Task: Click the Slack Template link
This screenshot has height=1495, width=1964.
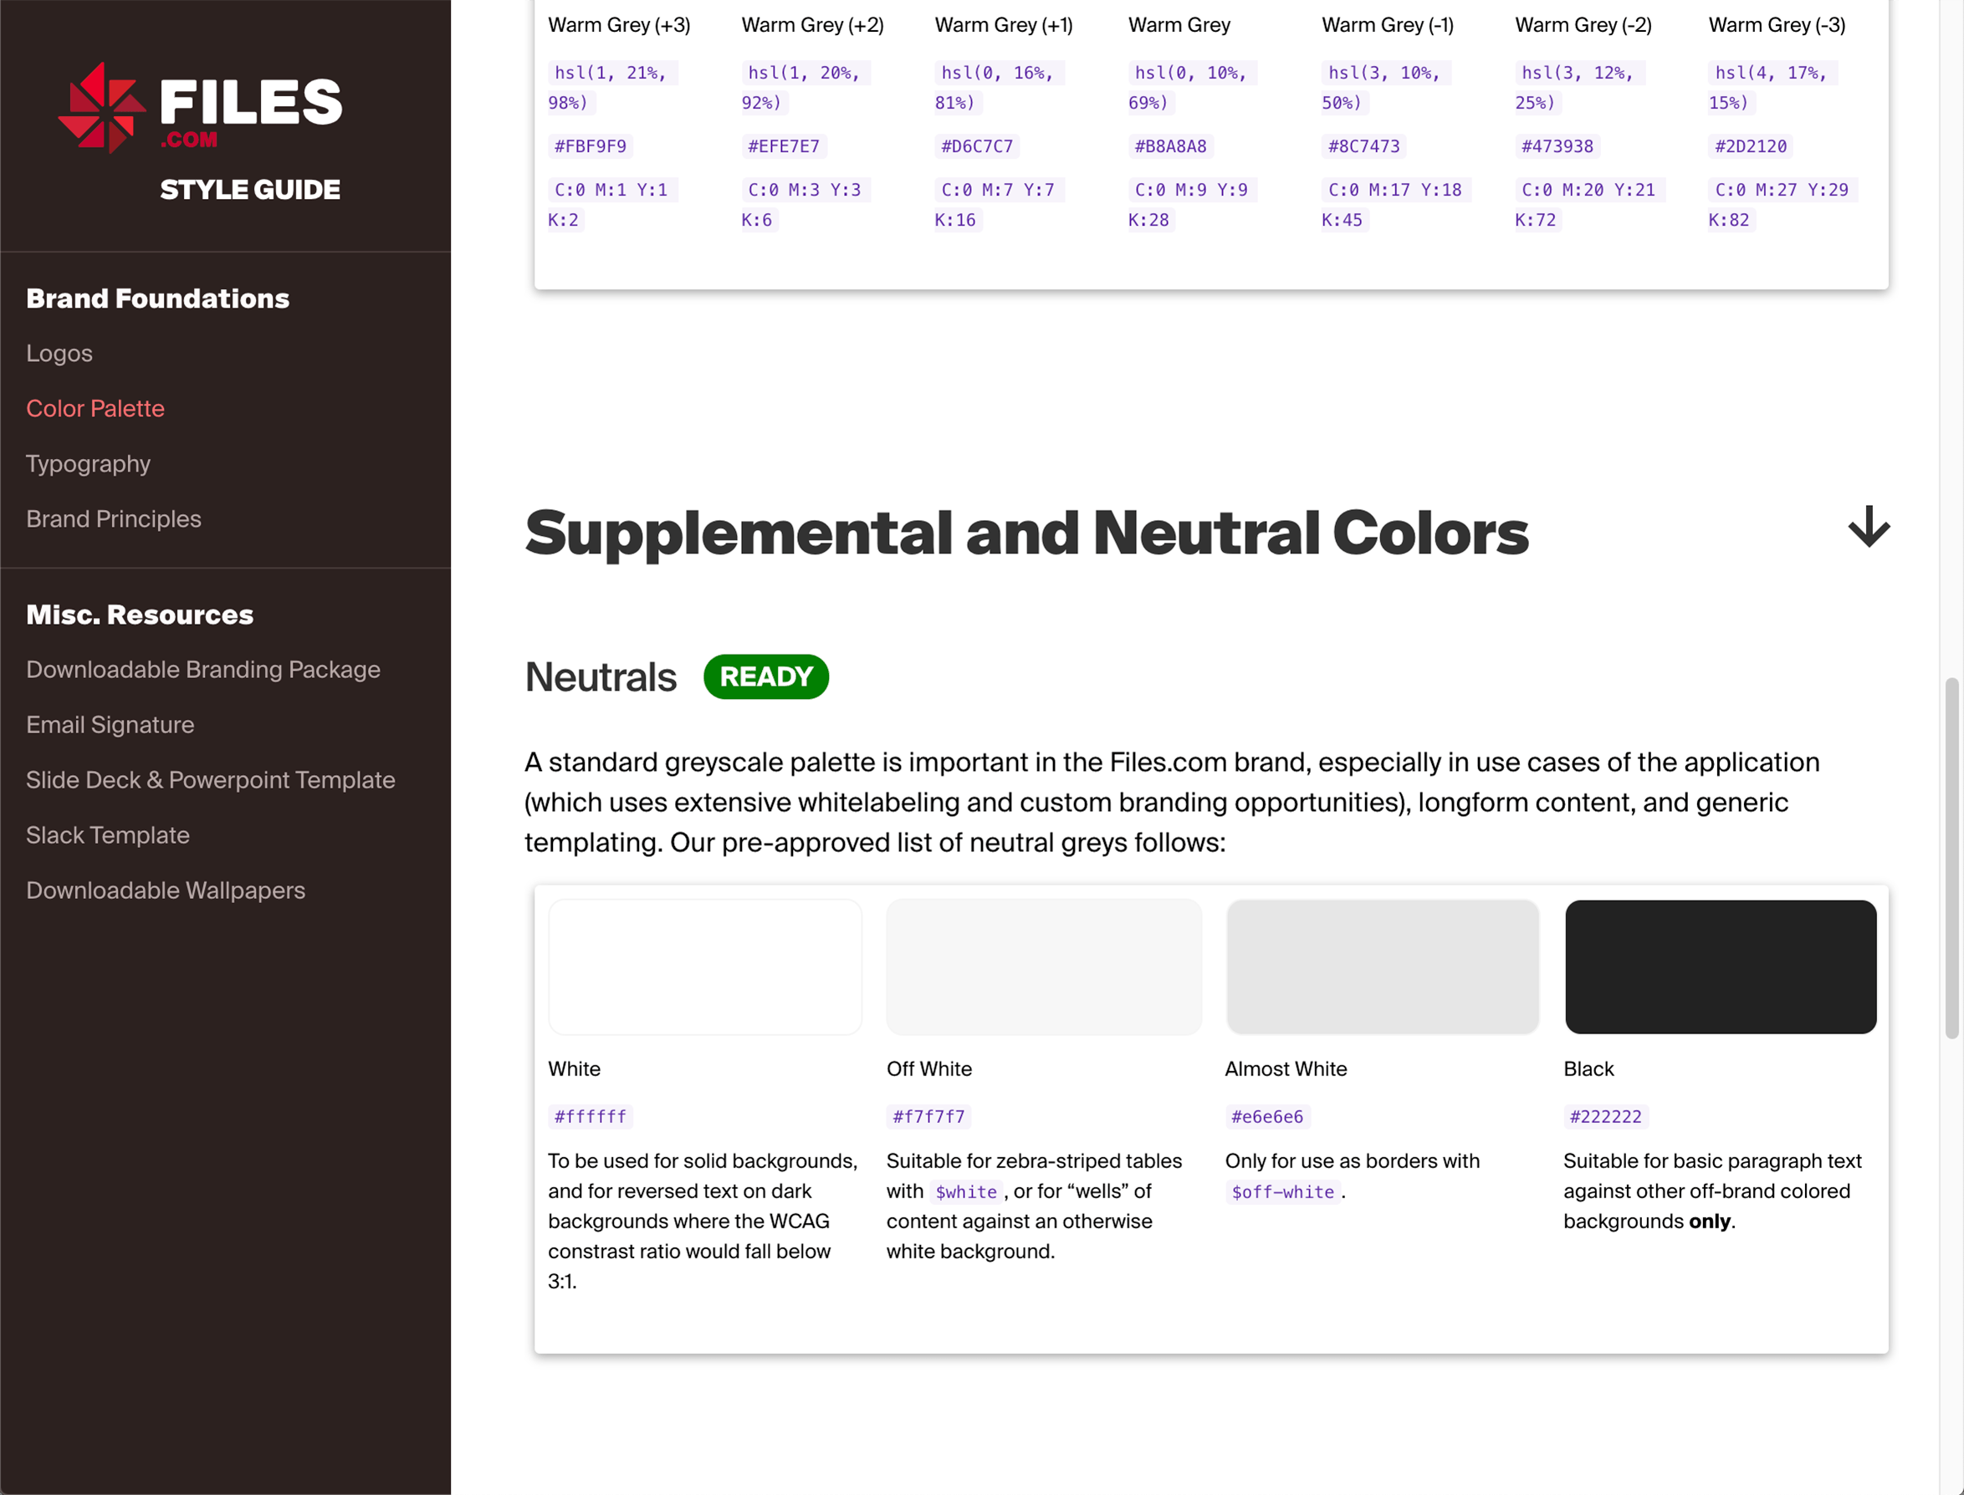Action: tap(108, 834)
